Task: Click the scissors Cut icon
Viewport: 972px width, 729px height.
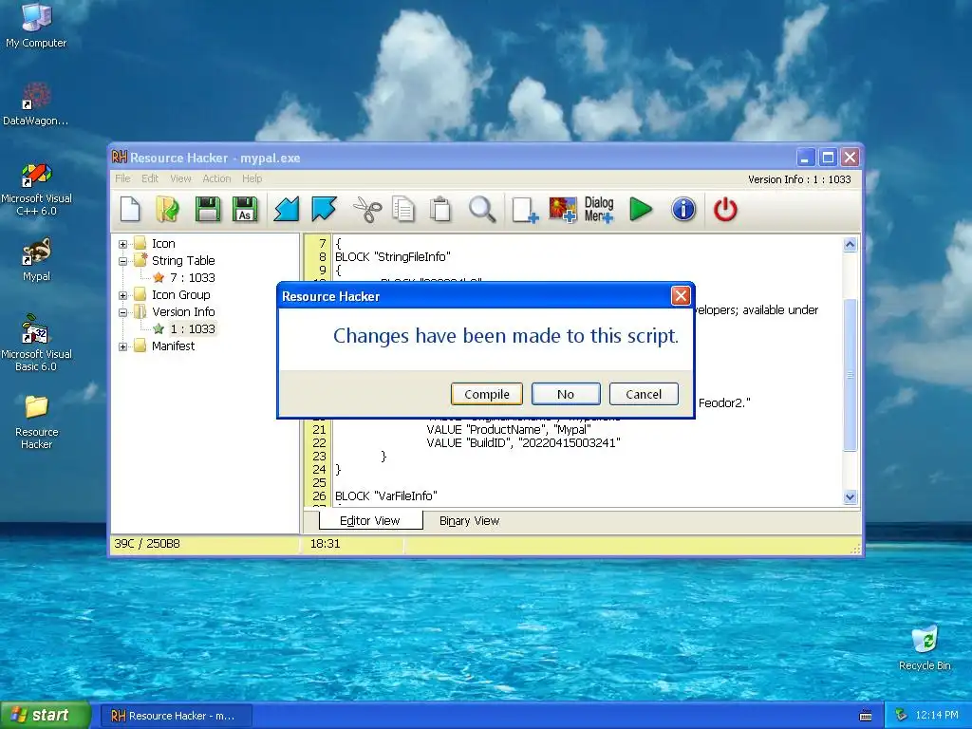Action: 367,210
